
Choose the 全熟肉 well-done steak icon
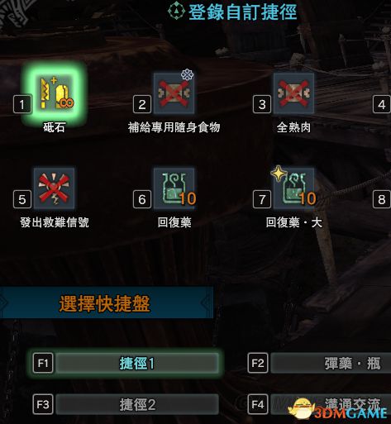(293, 93)
